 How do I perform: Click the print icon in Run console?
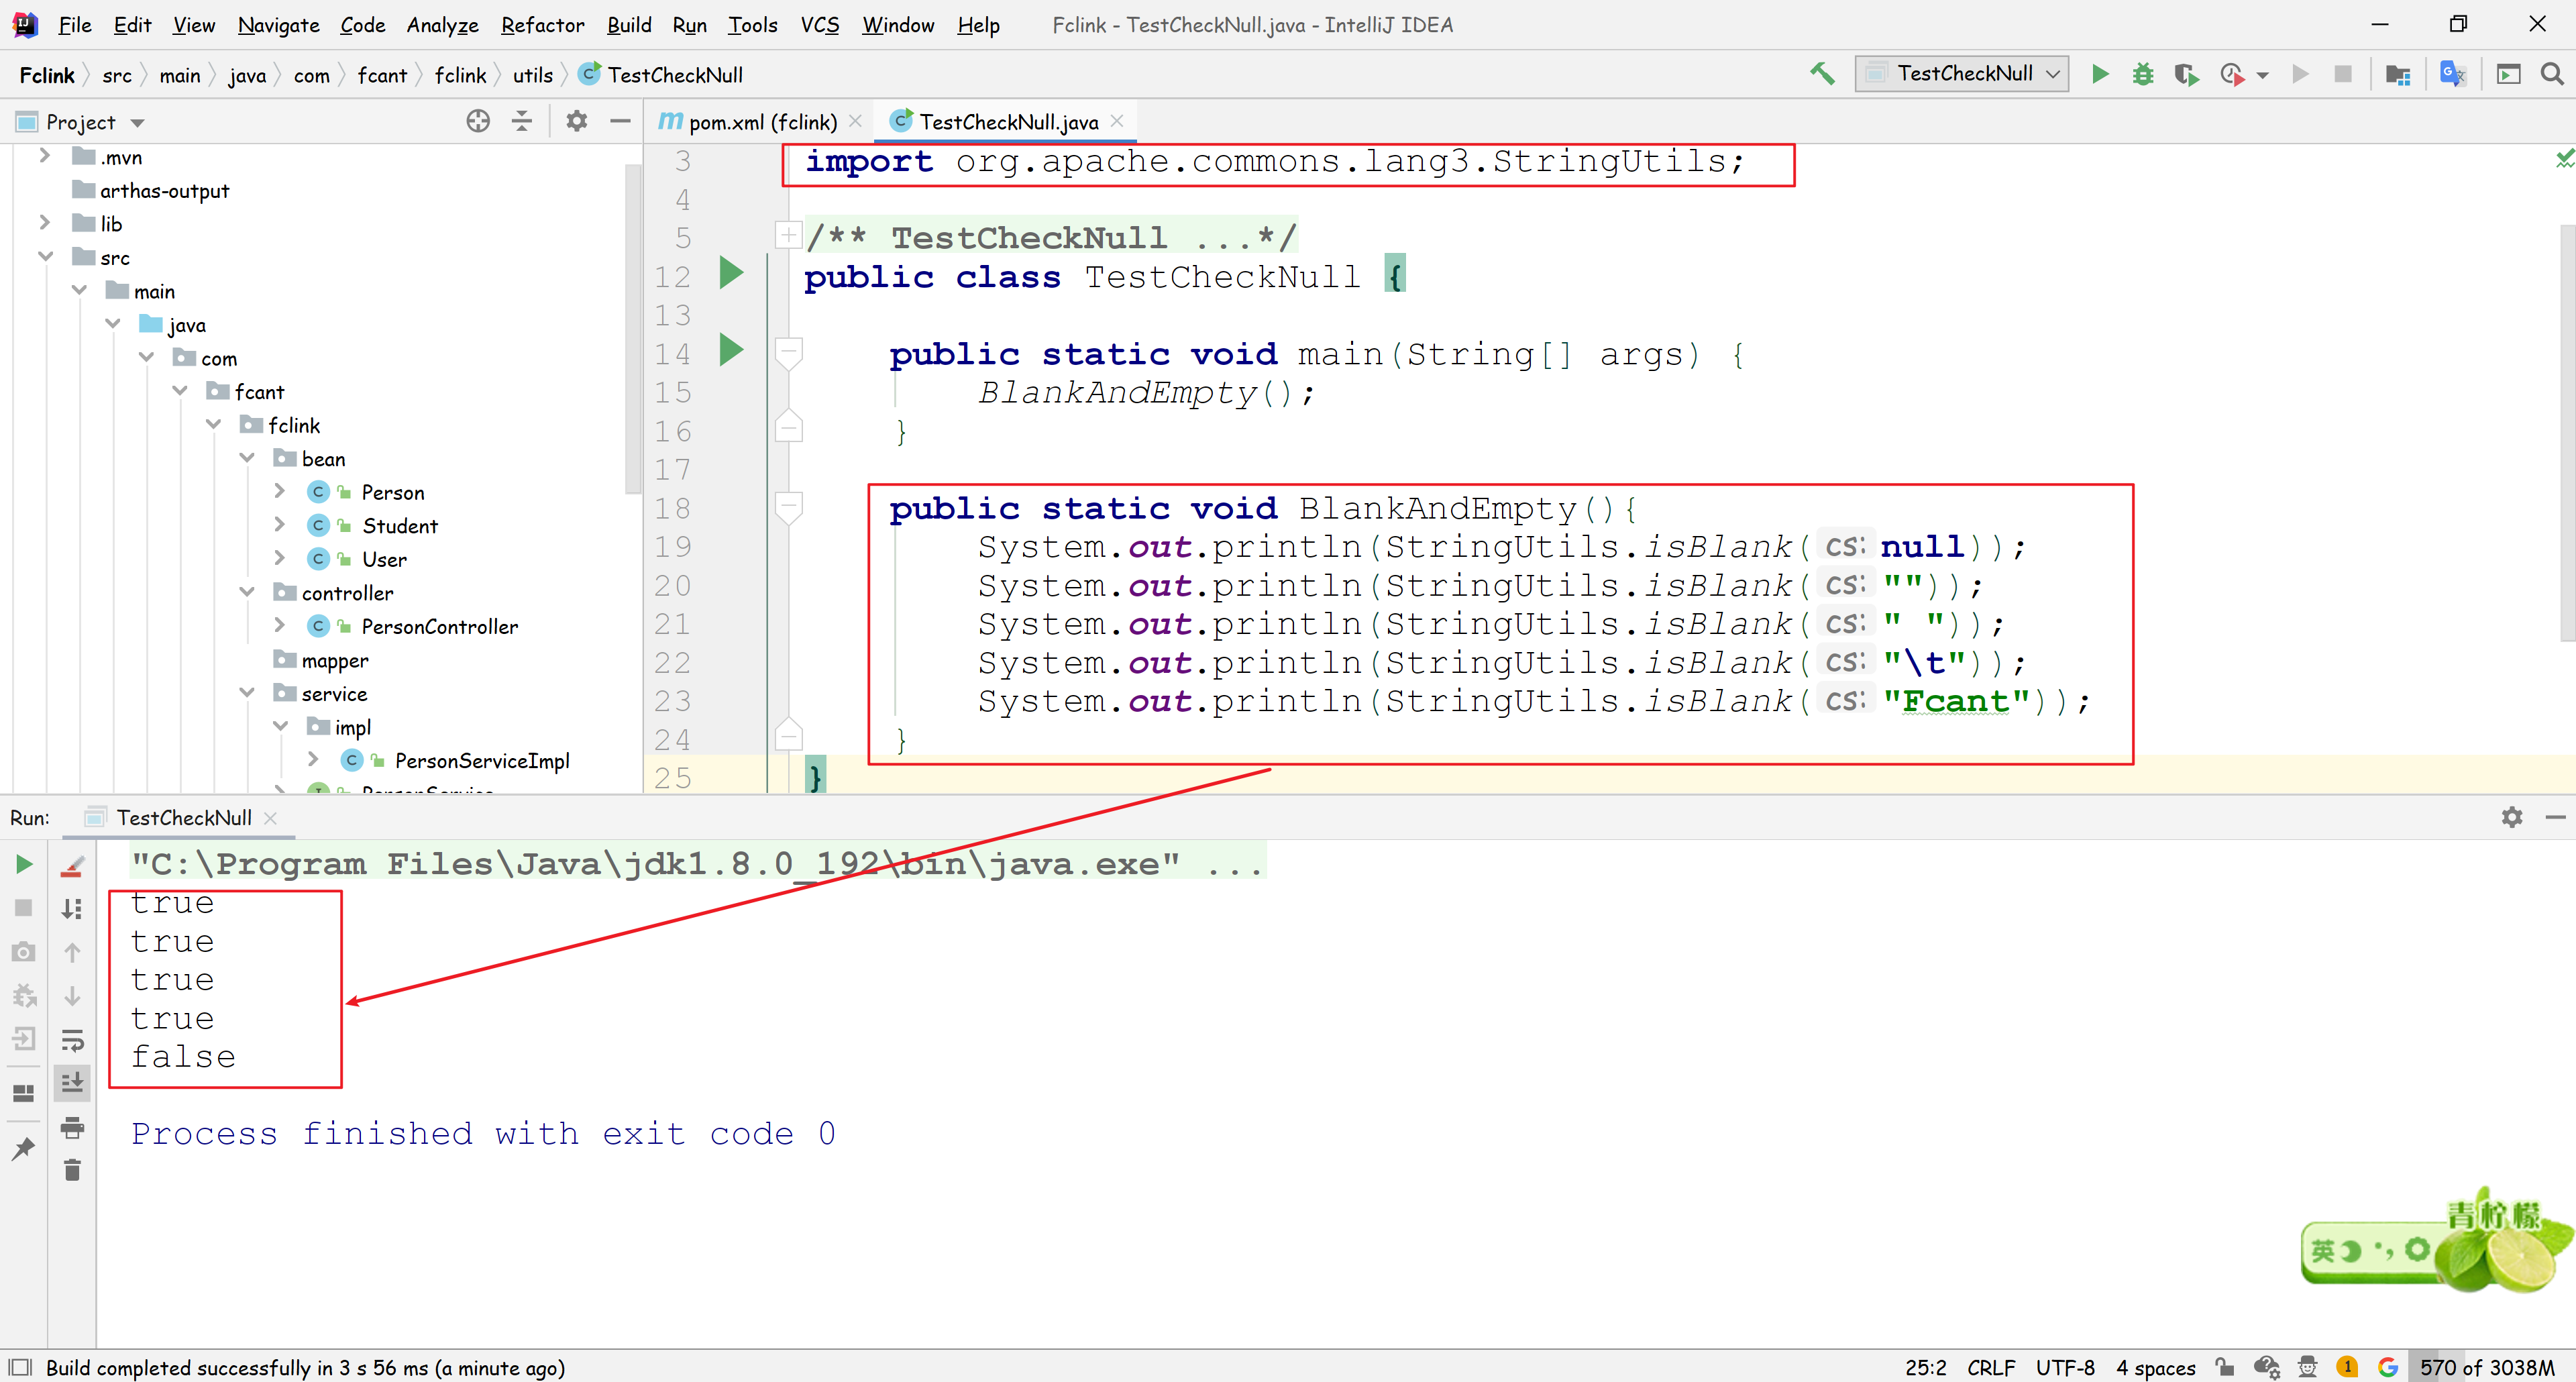pos(72,1127)
